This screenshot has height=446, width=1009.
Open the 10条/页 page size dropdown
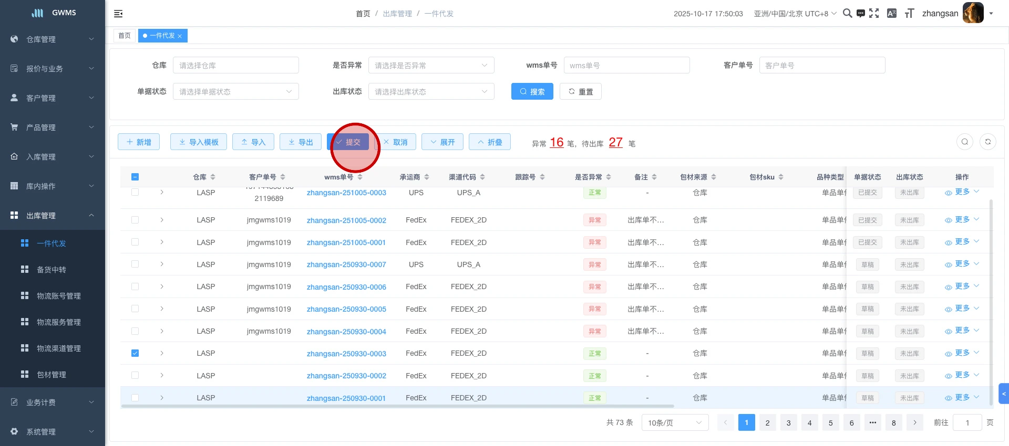click(675, 422)
